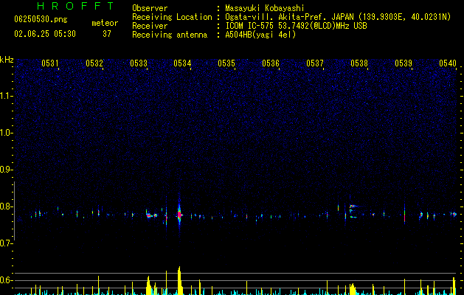Click the kHz axis unit label
Screen dimensions: 464x295
[x=7, y=60]
